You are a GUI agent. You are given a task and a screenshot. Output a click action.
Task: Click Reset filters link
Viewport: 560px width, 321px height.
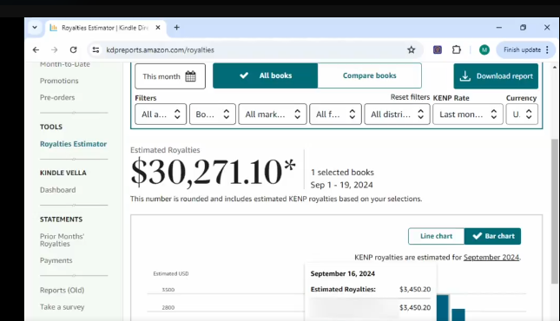tap(410, 97)
